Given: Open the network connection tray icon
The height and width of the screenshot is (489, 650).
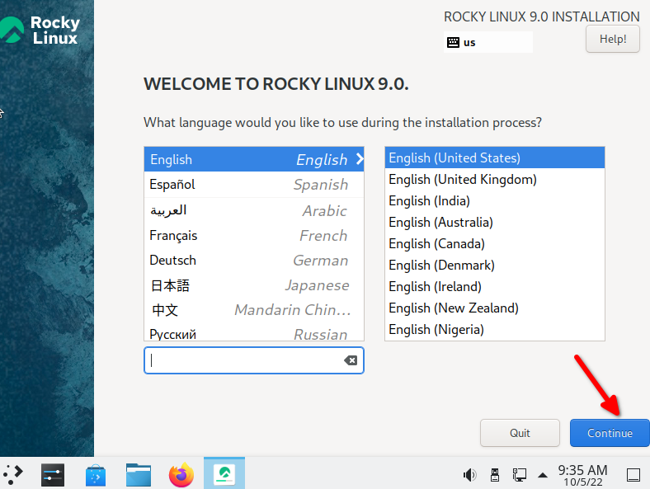Looking at the screenshot, I should pyautogui.click(x=519, y=475).
